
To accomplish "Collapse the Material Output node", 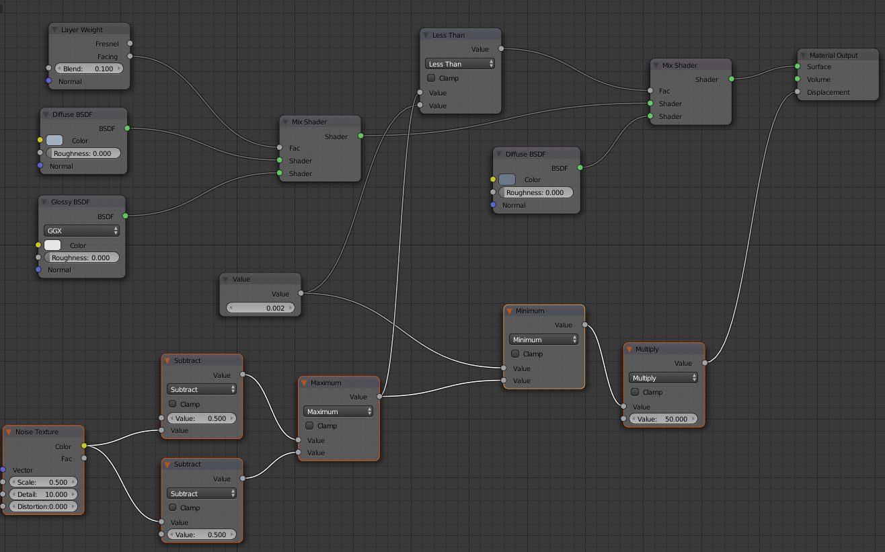I will pos(804,55).
